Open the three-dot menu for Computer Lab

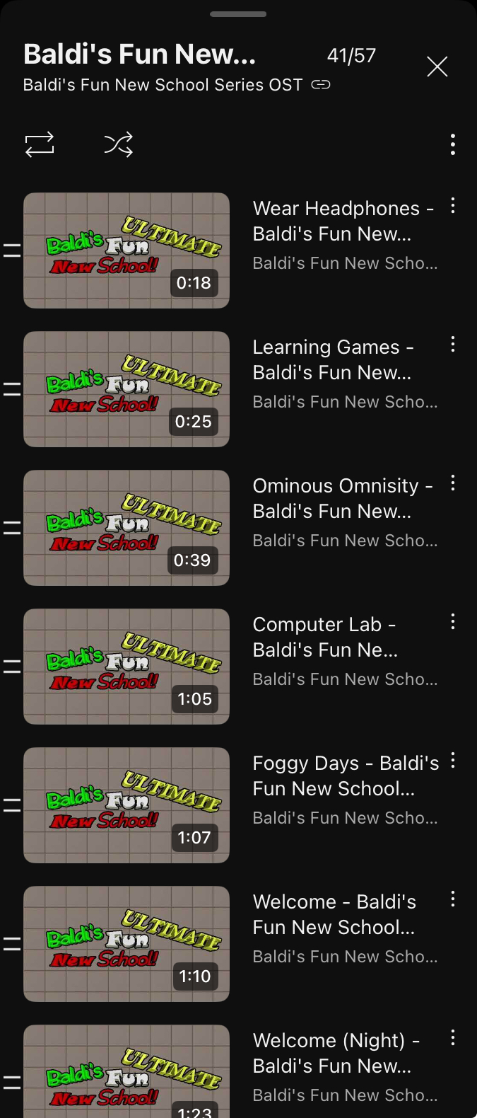tap(453, 622)
